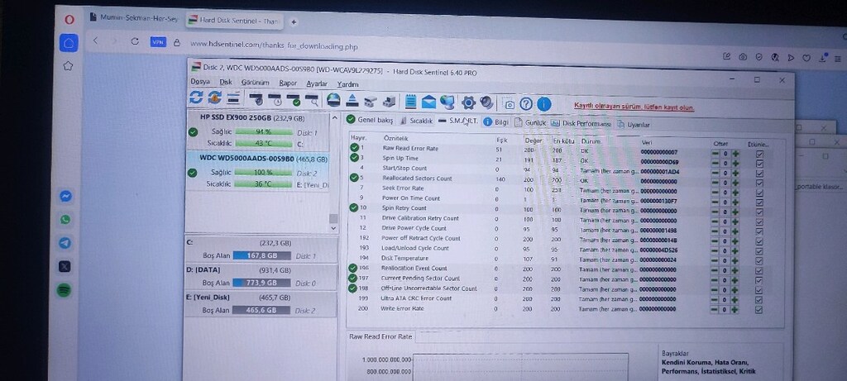Screen dimensions: 847x381
Task: Click the speaker acoustic toolbar icon
Action: point(486,102)
